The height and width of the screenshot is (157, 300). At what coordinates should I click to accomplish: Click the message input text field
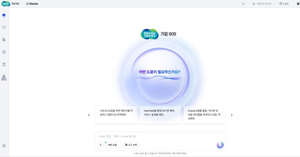157,136
